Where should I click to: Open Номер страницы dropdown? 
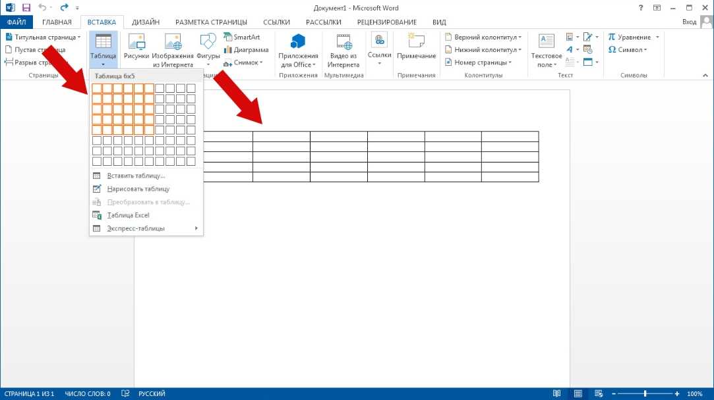510,63
